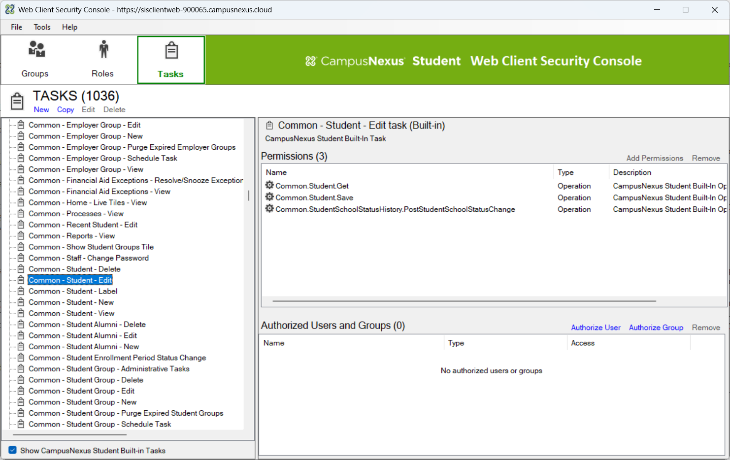The height and width of the screenshot is (460, 730).
Task: Click the app icon in the title bar
Action: 10,9
